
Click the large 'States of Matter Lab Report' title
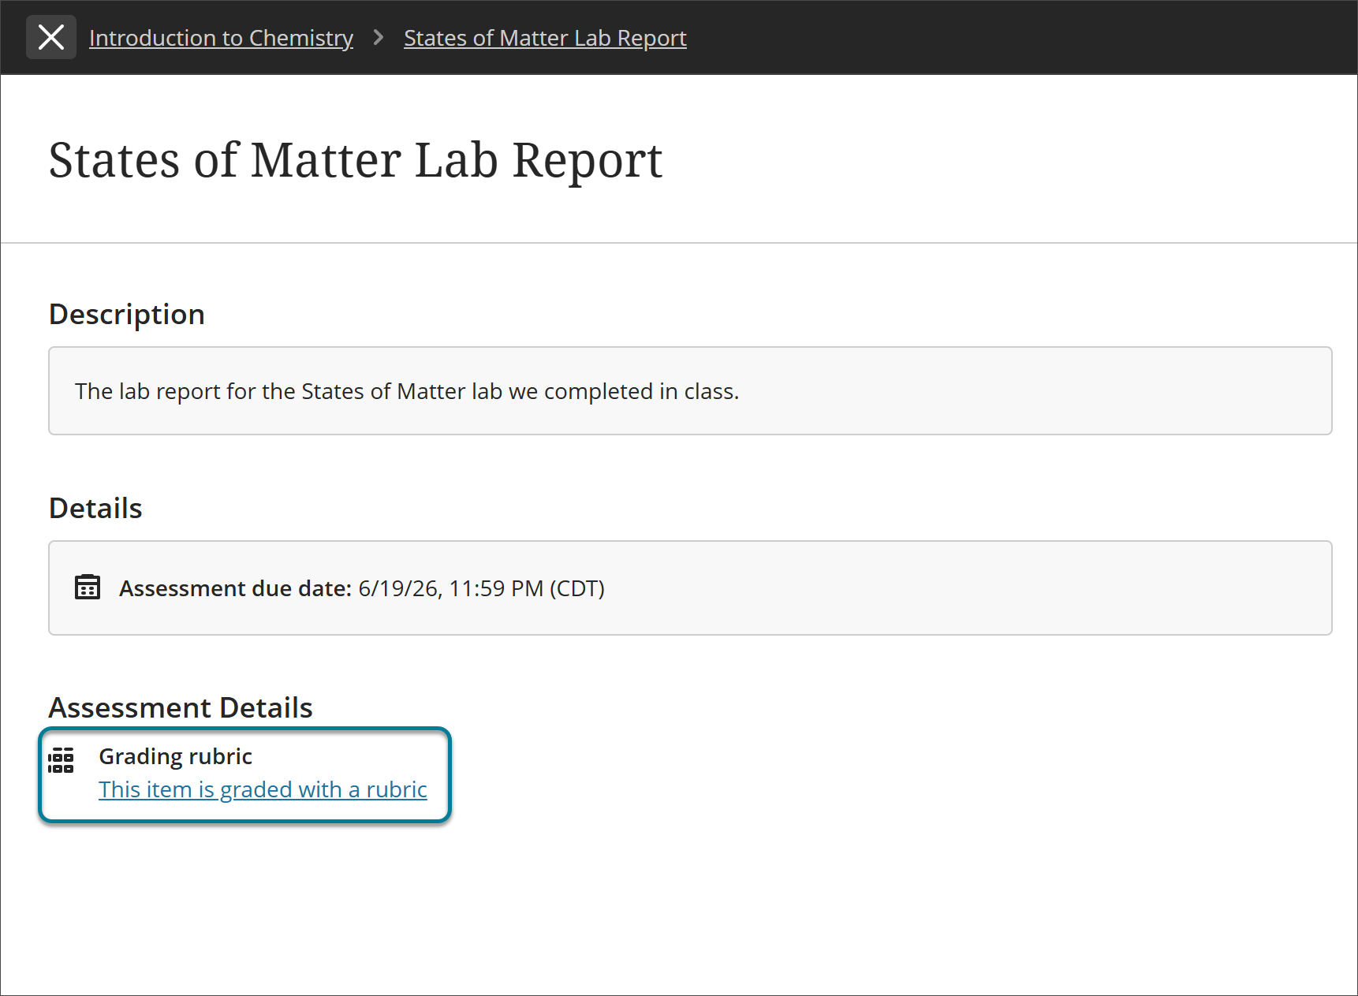(356, 160)
